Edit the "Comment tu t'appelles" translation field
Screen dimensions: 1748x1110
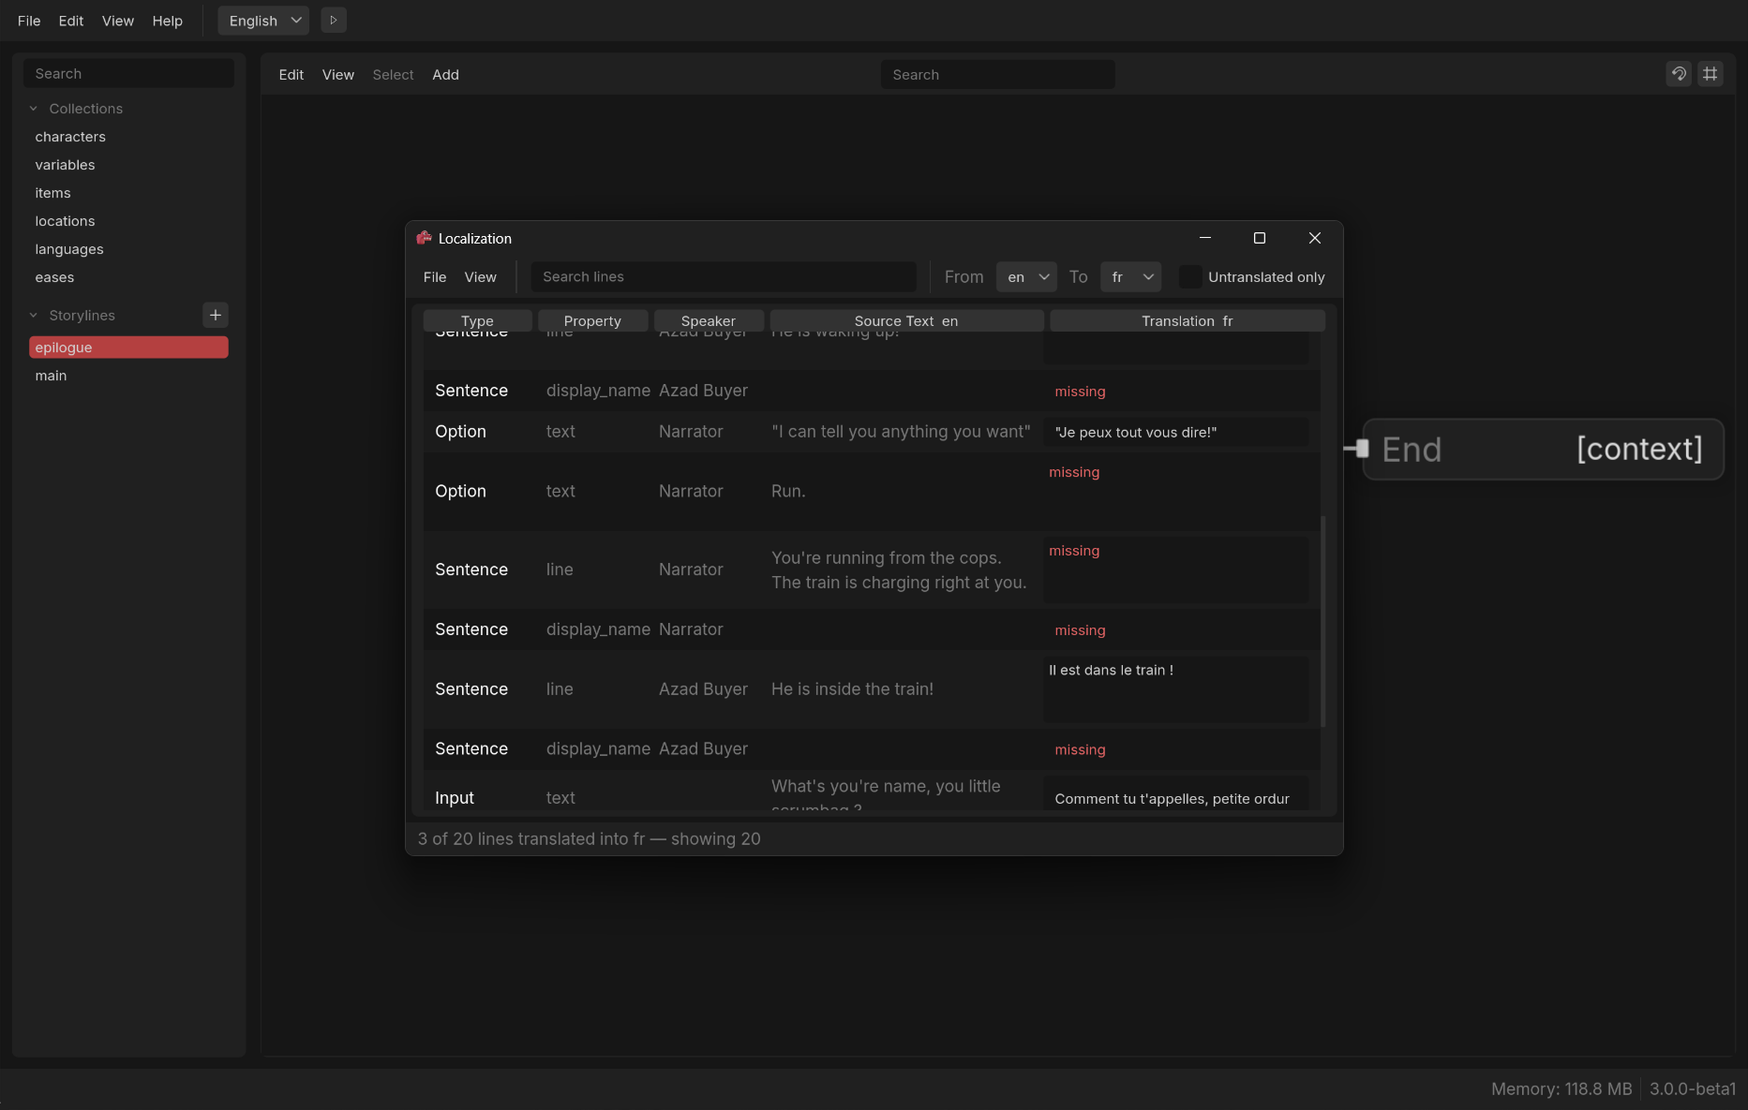1176,794
